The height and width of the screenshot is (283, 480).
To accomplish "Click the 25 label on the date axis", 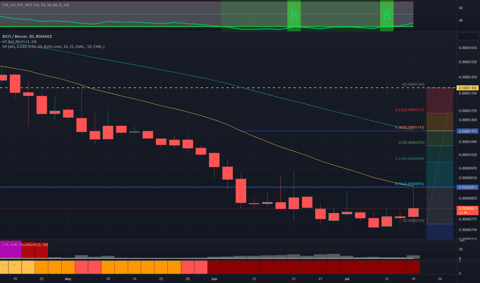I will coord(41,279).
